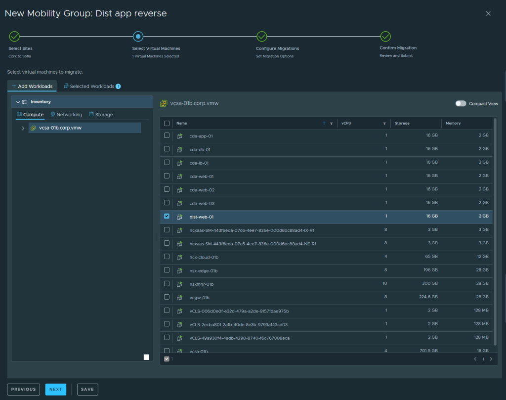Click the VM icon beside nsxmgr-01b
The height and width of the screenshot is (400, 506).
180,284
